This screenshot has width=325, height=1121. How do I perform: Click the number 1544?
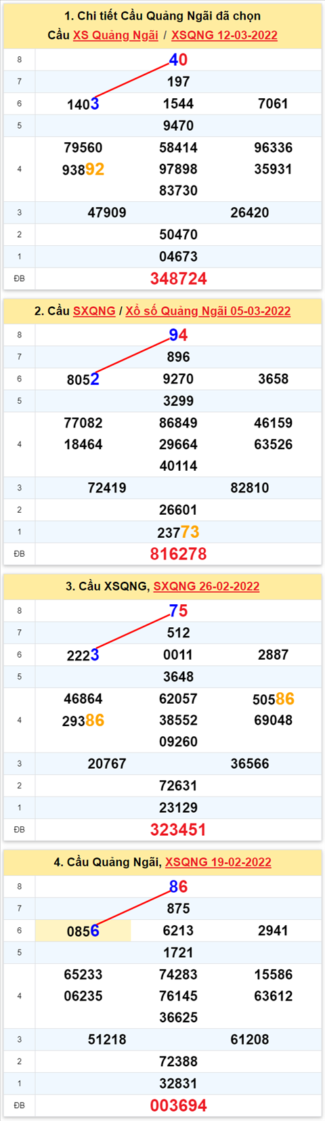178,104
